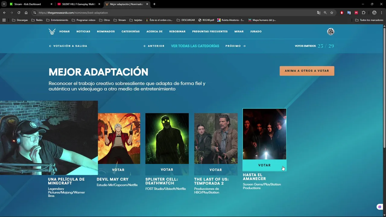Viewport: 386px width, 217px height.
Task: Go forward in browser history
Action: click(11, 13)
